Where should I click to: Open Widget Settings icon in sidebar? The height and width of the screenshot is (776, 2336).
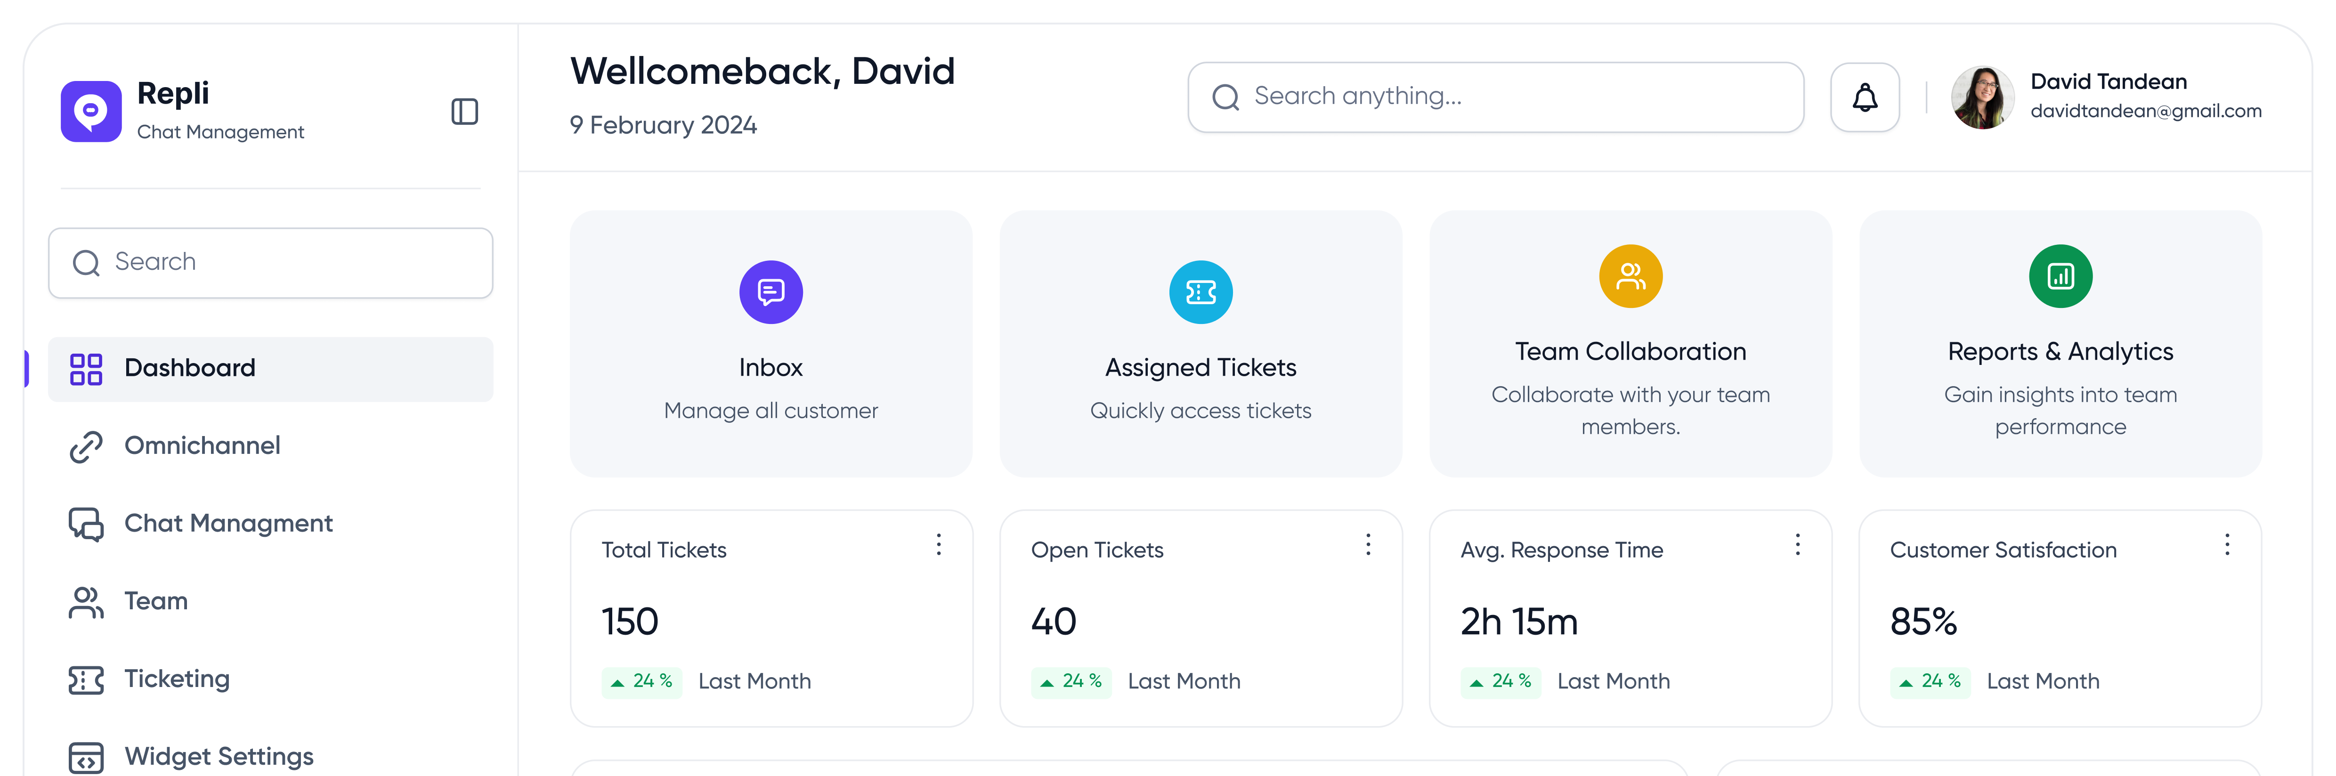pos(86,757)
